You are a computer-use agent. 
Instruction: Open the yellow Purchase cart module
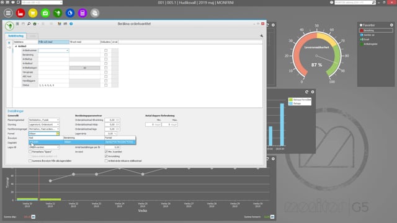33,13
